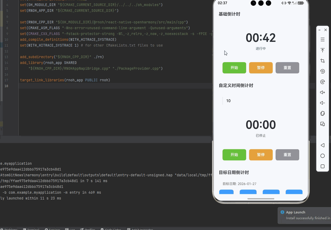Image resolution: width=331 pixels, height=230 pixels.
Task: Rotate the emulator screen counterclockwise
Action: (x=323, y=71)
